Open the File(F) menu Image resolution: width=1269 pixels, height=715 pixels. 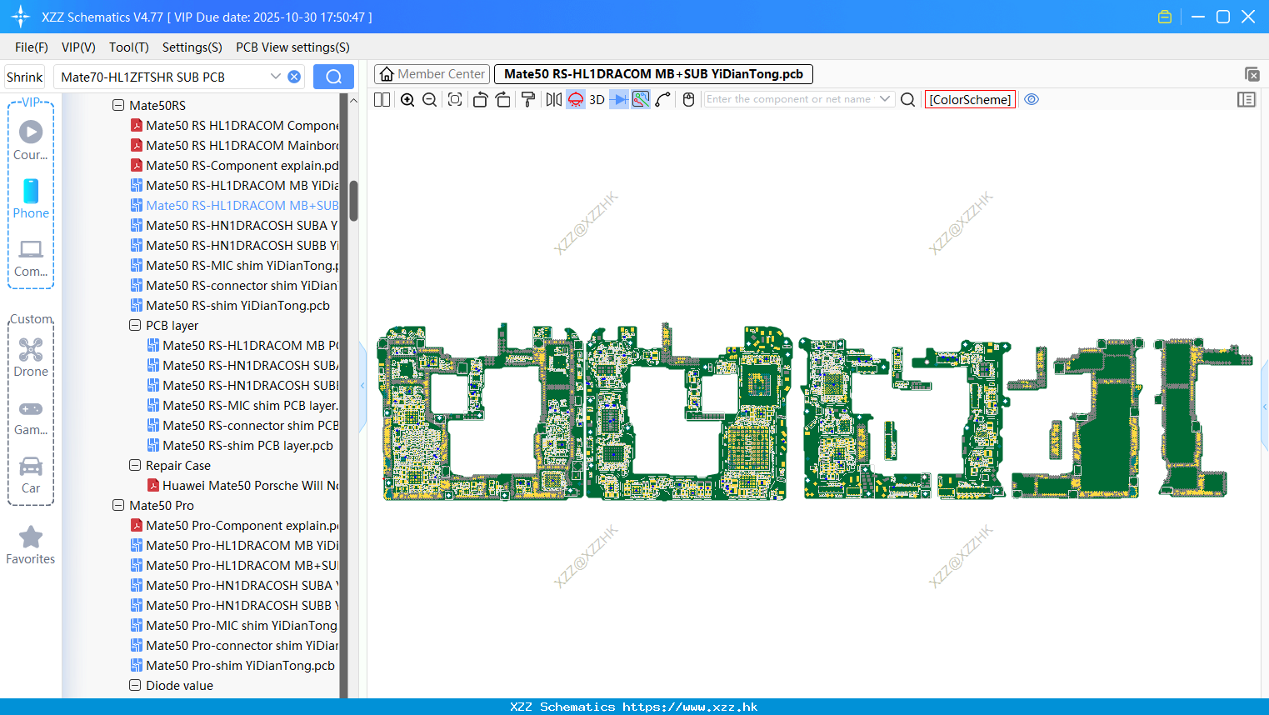point(32,47)
